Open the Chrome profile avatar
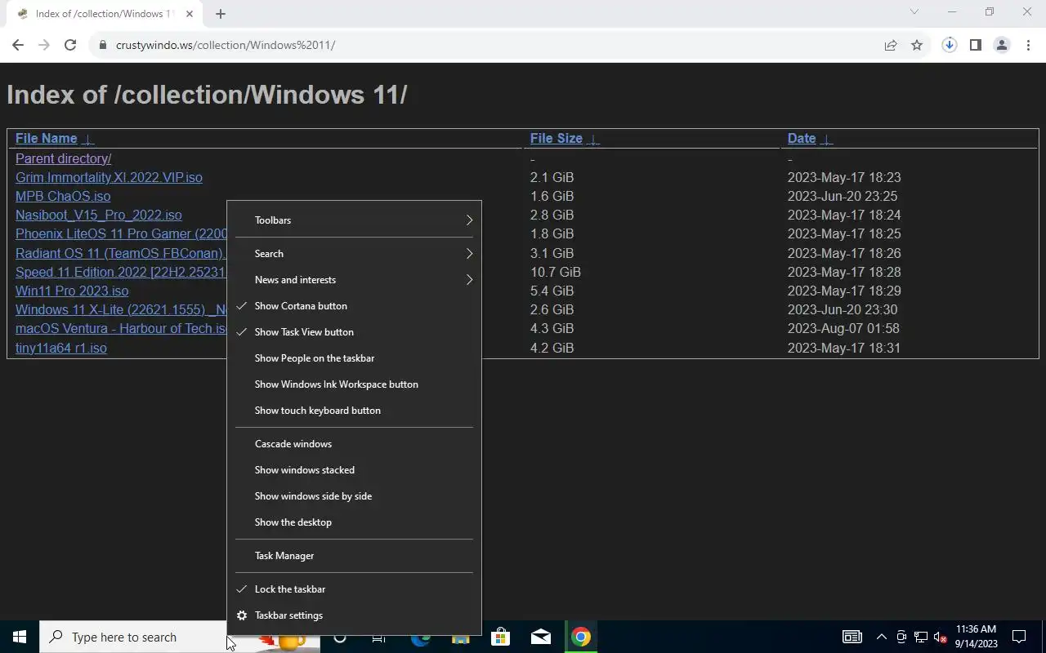This screenshot has height=653, width=1046. pos(1002,45)
